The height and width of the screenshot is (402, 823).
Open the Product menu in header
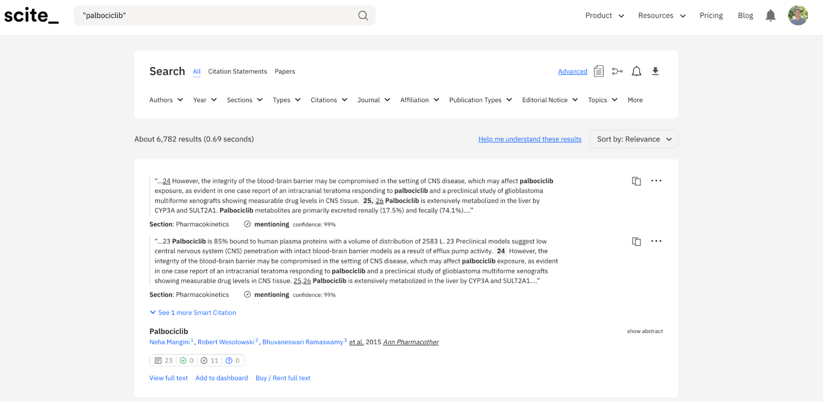(604, 16)
